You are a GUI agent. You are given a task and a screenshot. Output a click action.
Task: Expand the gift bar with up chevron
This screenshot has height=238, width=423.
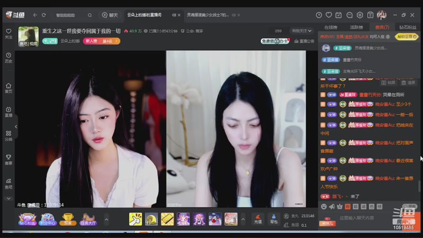pos(243,219)
